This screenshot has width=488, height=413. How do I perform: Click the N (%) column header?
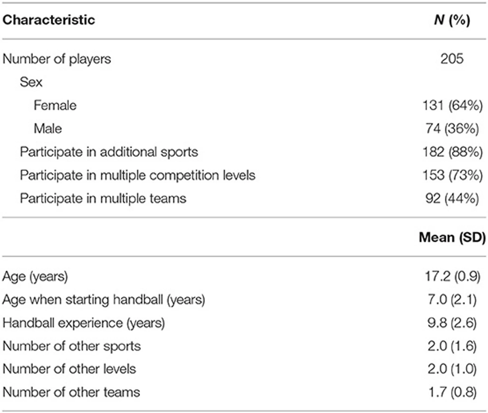click(x=452, y=20)
